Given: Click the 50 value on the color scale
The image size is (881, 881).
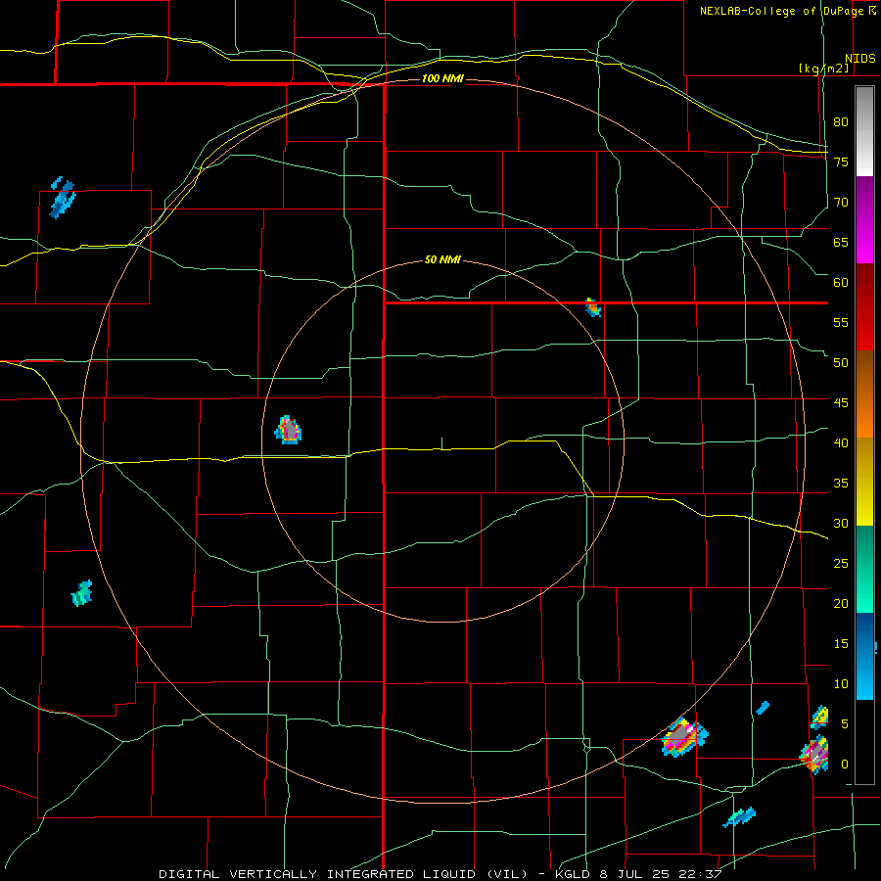Looking at the screenshot, I should (x=841, y=363).
